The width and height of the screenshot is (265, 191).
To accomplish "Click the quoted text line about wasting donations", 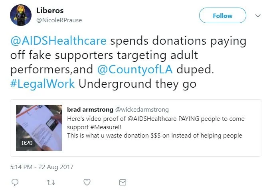I will 154,136.
